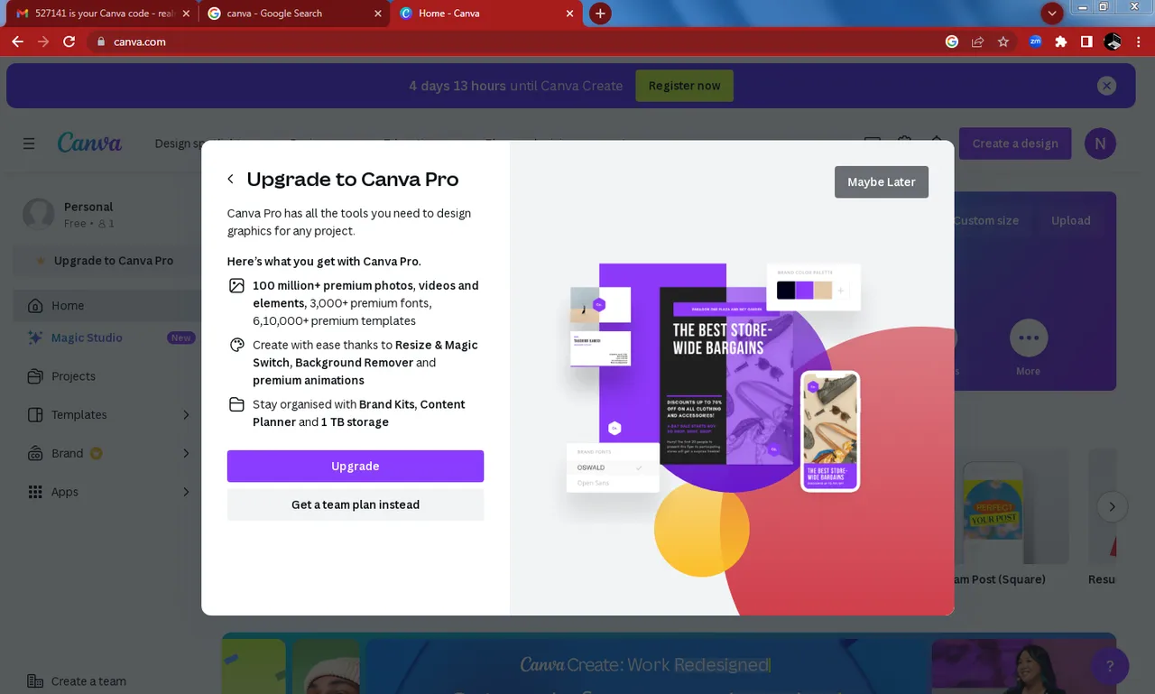Click the Projects folder icon in the sidebar
Image resolution: width=1155 pixels, height=694 pixels.
35,376
